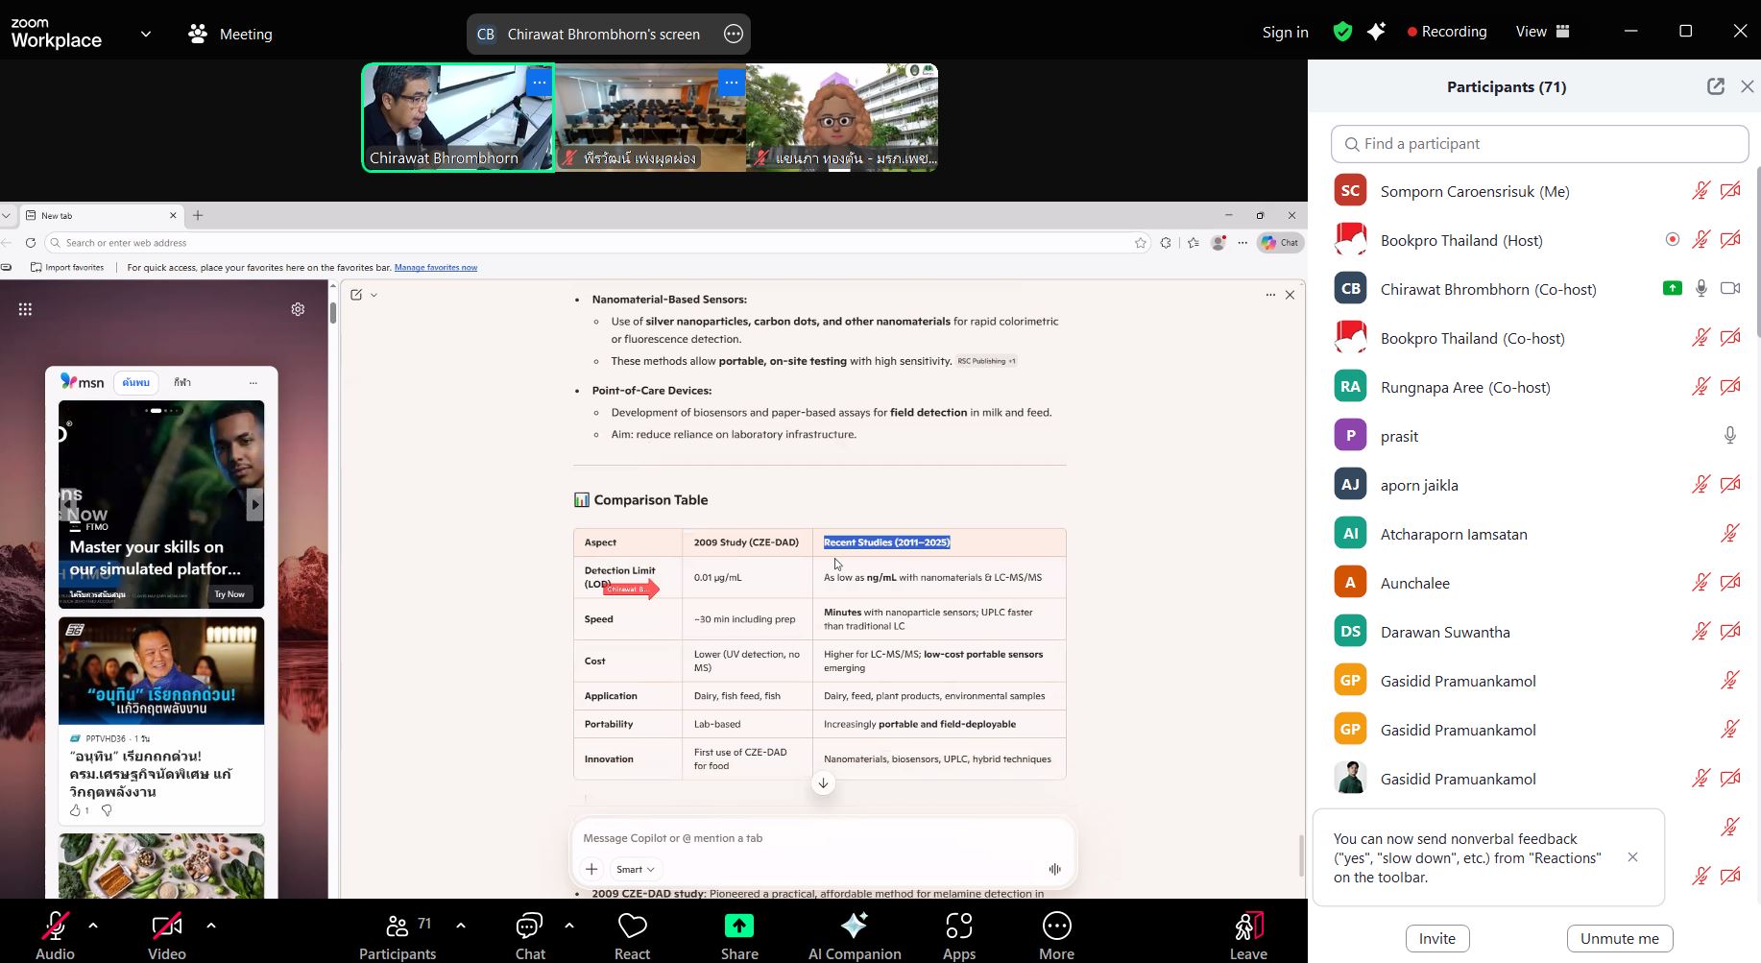This screenshot has width=1761, height=963.
Task: Click the Find a participant search field
Action: [1539, 144]
